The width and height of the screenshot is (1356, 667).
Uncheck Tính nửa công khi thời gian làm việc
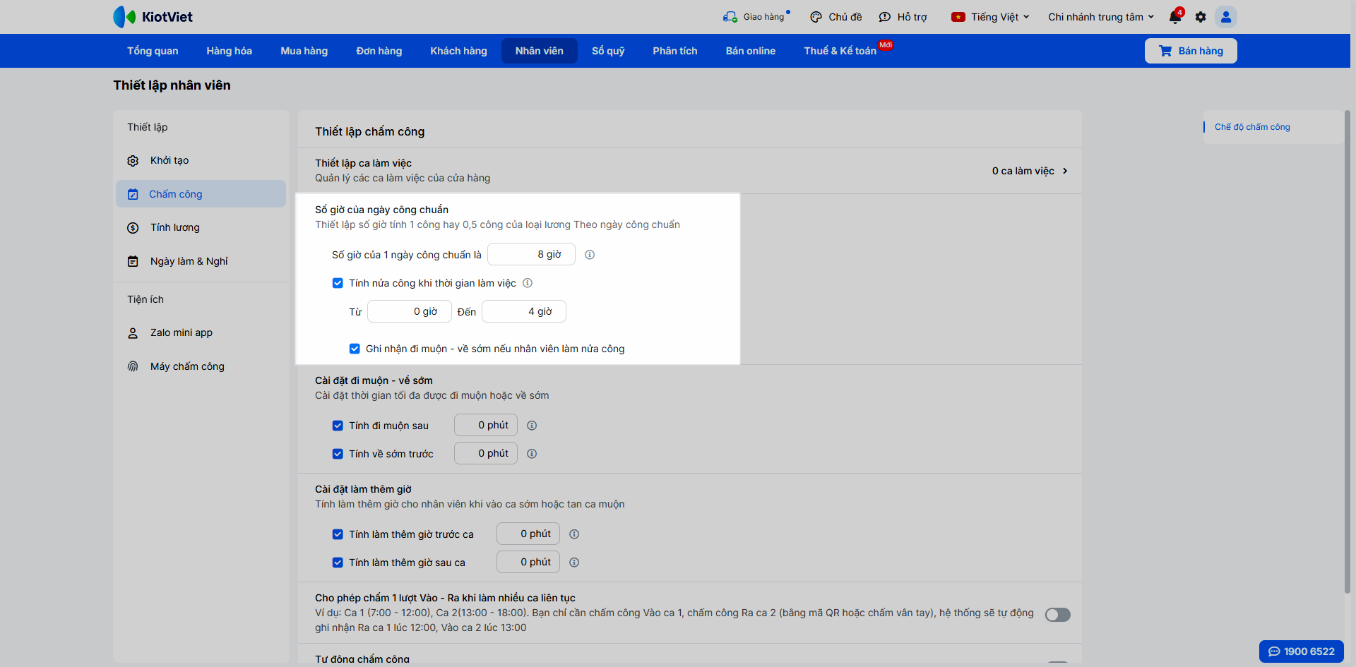click(338, 283)
